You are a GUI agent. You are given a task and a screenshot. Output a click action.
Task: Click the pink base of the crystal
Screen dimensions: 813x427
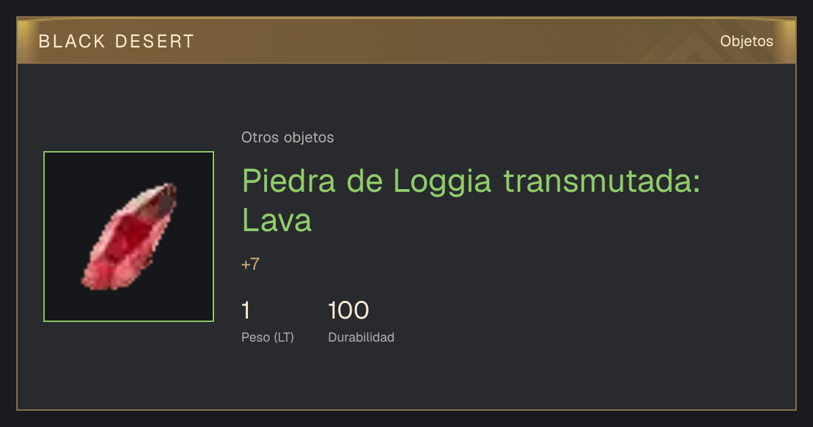[102, 274]
